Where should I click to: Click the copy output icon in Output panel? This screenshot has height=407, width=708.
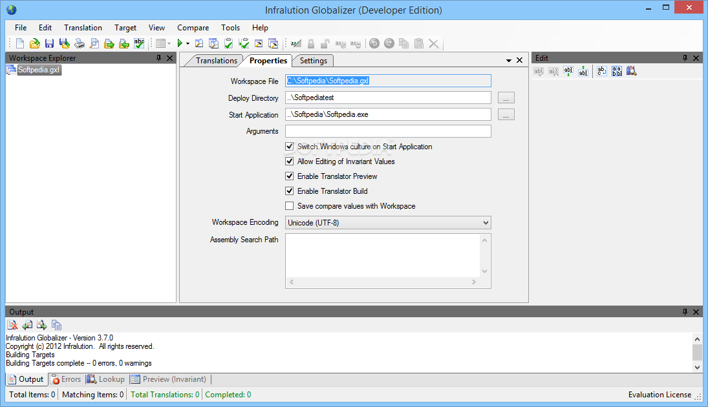point(56,325)
